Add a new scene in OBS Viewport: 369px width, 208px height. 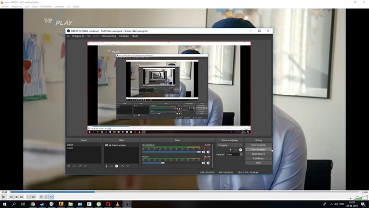point(69,166)
